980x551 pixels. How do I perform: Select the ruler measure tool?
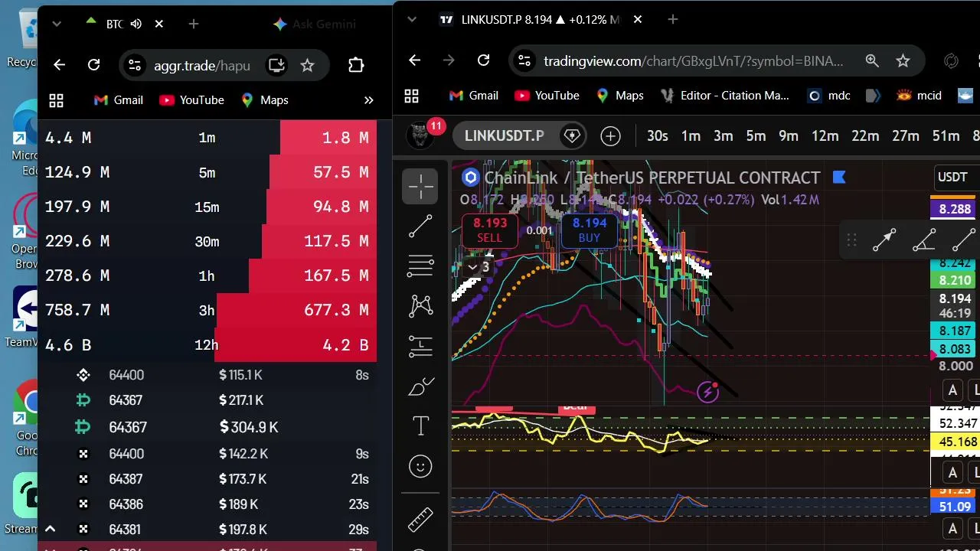click(420, 520)
